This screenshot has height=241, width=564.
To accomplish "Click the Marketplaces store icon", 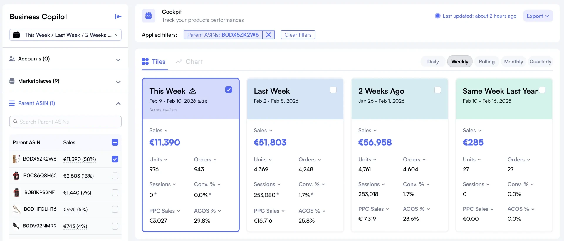I will click(12, 81).
